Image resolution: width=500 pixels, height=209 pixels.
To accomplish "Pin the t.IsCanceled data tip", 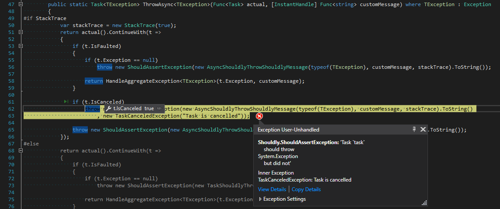I will tap(159, 108).
